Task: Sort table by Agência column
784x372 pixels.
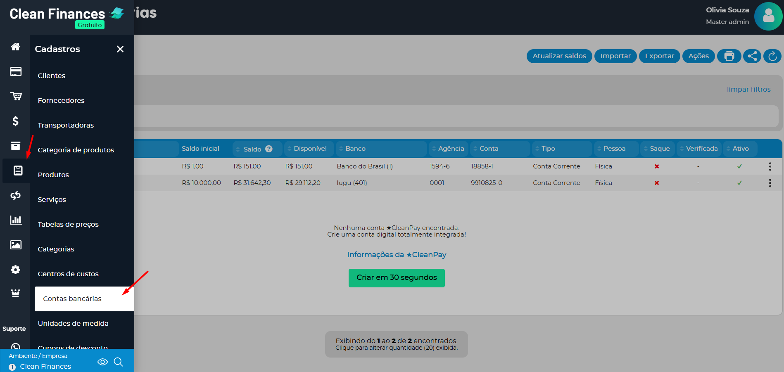Action: (x=449, y=149)
